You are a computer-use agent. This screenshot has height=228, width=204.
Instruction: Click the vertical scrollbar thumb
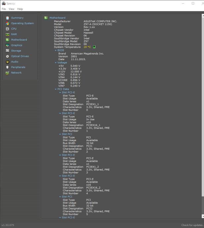[x=203, y=107]
